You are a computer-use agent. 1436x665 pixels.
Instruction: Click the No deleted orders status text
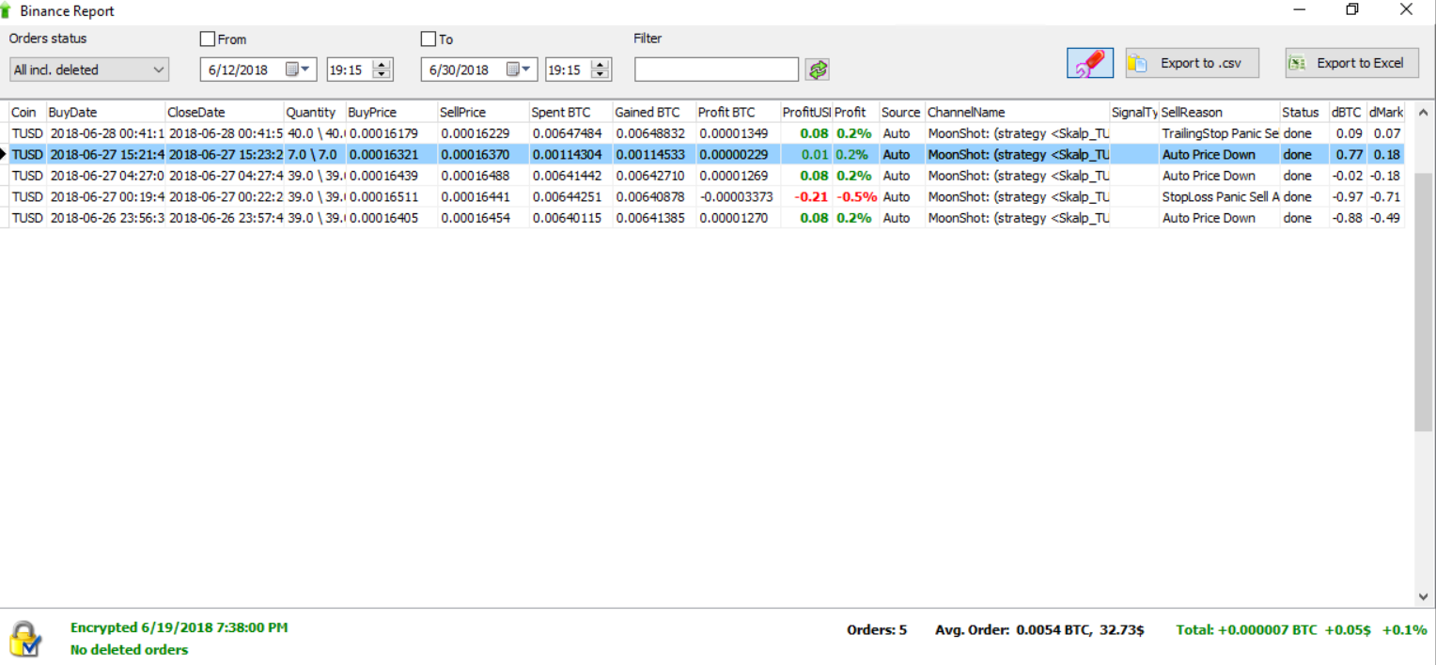(129, 650)
